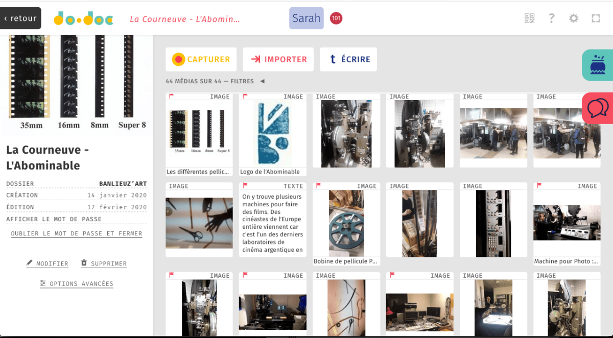Open the red chat bubbles icon
This screenshot has width=613, height=338.
point(598,108)
